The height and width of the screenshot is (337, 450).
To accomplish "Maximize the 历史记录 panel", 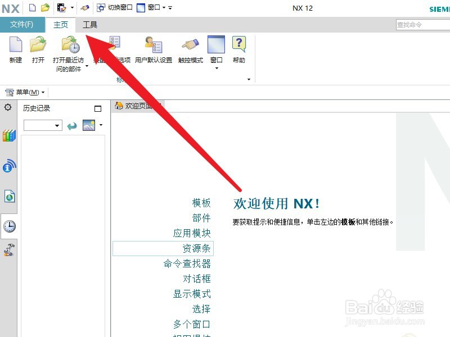I will tap(98, 108).
